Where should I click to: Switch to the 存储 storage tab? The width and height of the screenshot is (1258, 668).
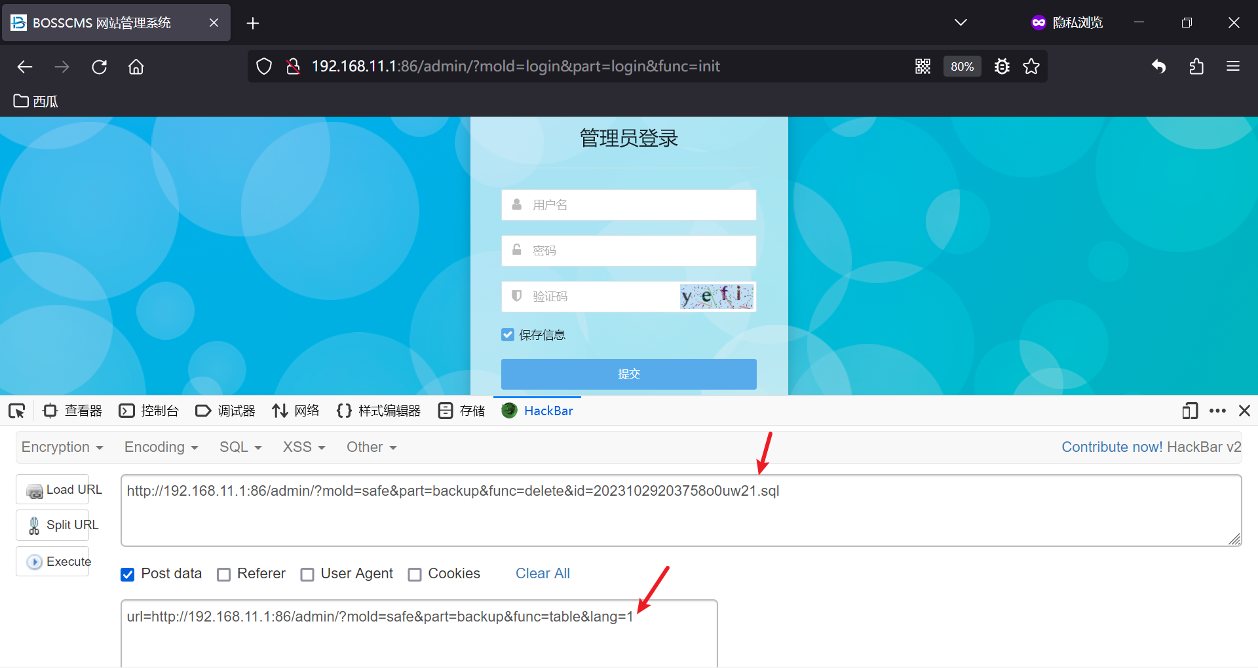[462, 411]
